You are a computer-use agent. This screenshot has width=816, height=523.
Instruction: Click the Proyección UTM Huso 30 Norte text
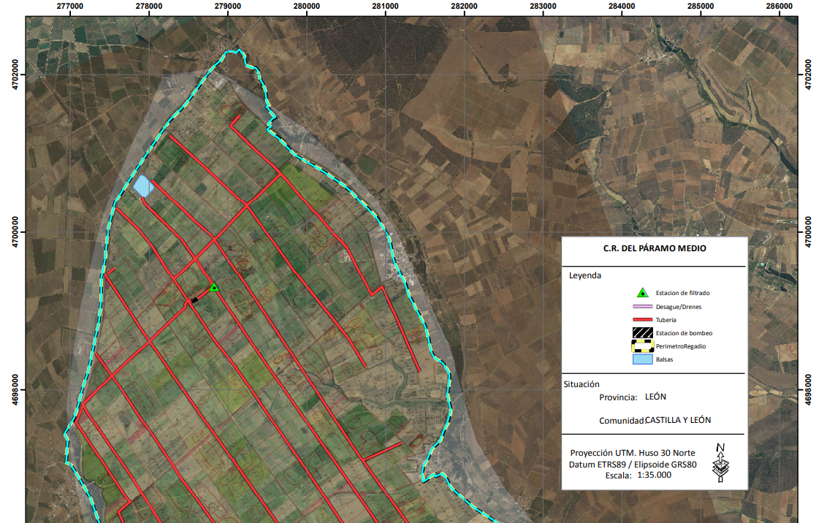(x=633, y=452)
